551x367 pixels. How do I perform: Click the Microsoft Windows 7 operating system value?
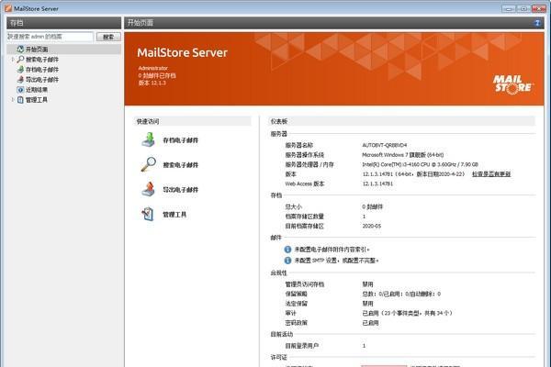coord(403,155)
